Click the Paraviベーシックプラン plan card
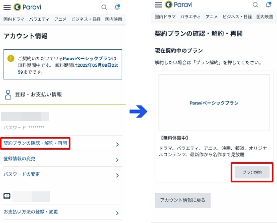 (214, 102)
